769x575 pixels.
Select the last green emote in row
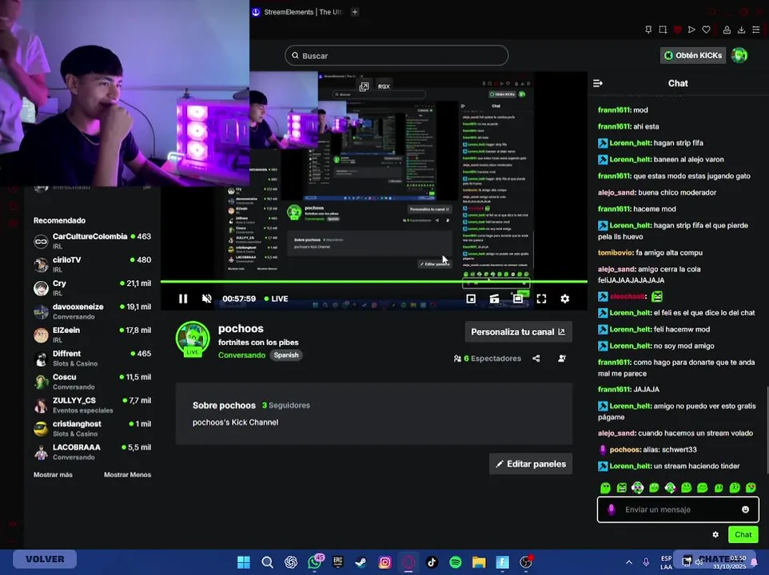(751, 487)
